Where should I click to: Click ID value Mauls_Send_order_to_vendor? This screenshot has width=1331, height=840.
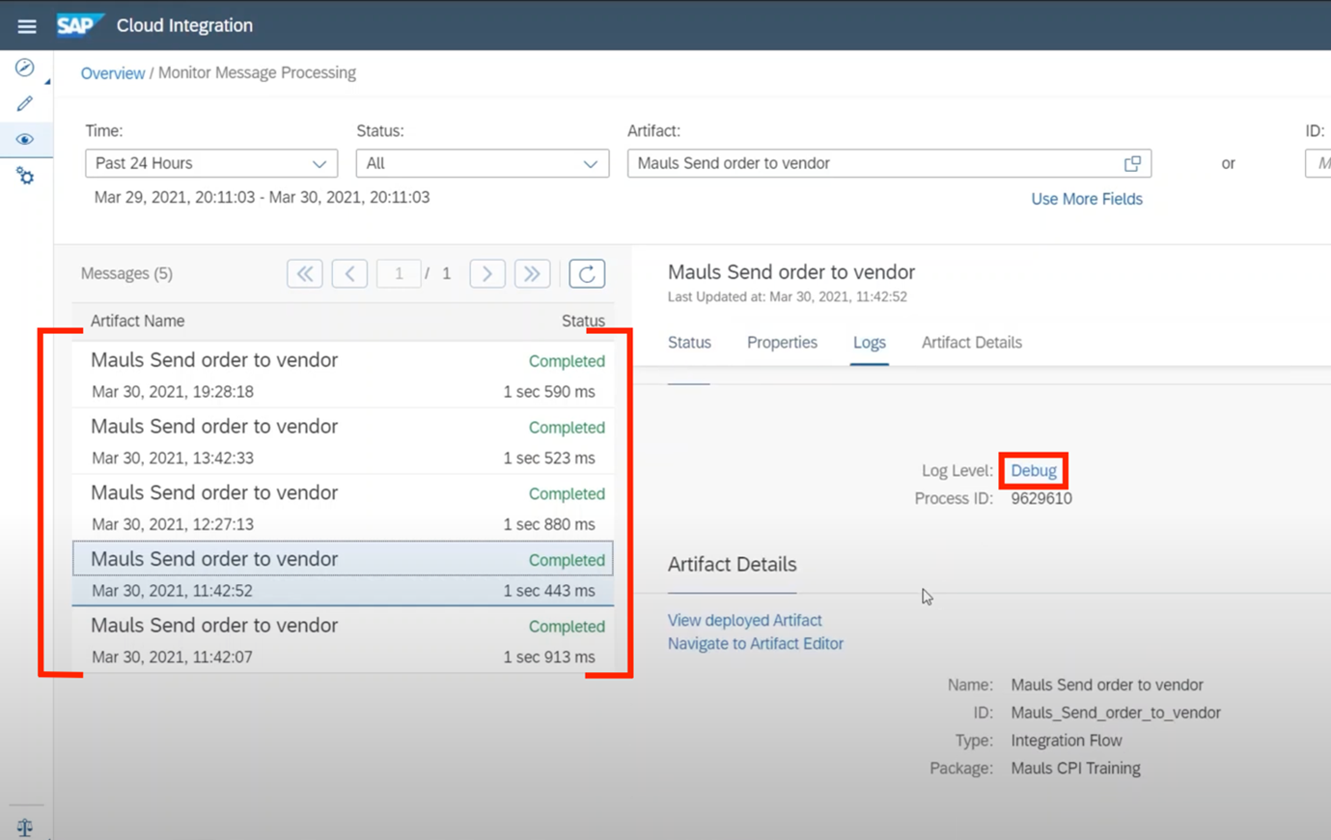point(1116,714)
